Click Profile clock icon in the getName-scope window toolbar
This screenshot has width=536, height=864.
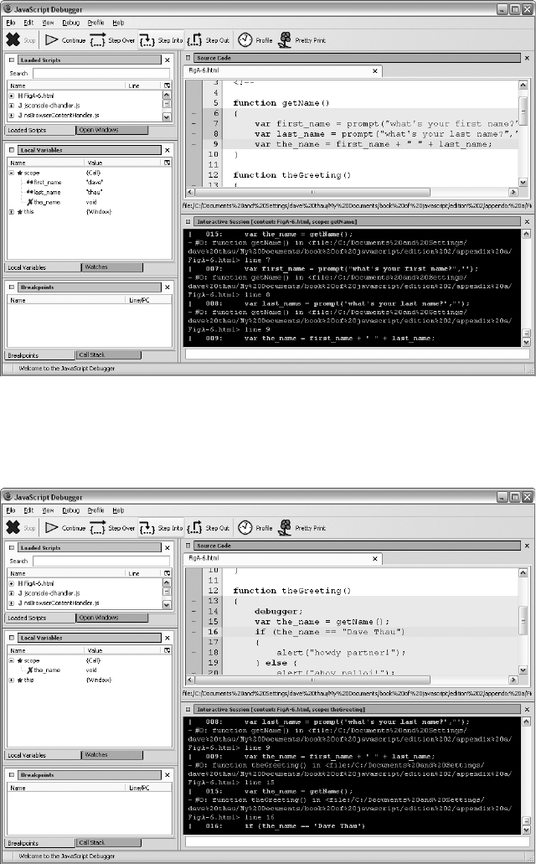click(x=245, y=39)
